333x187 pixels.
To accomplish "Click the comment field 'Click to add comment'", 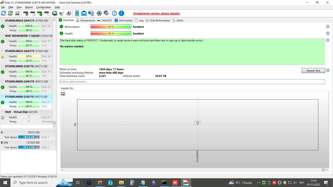I will [x=192, y=82].
